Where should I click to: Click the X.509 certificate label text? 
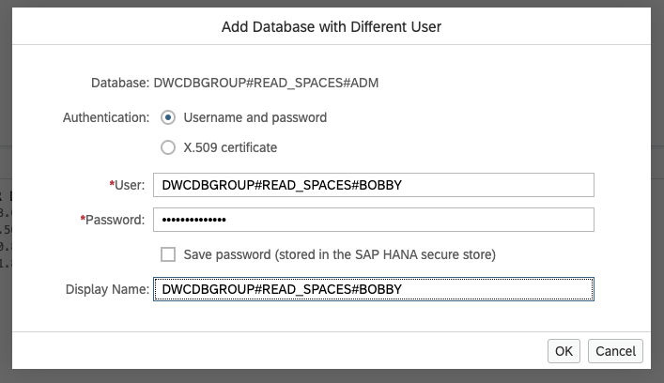(x=230, y=147)
